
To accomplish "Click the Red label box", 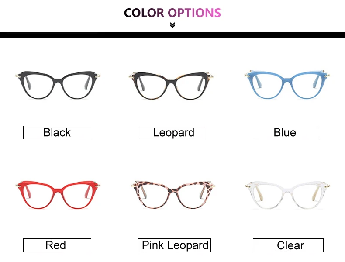I will pos(57,245).
